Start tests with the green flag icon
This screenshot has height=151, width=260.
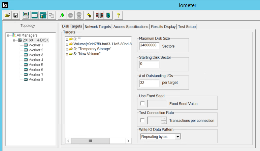(62, 15)
